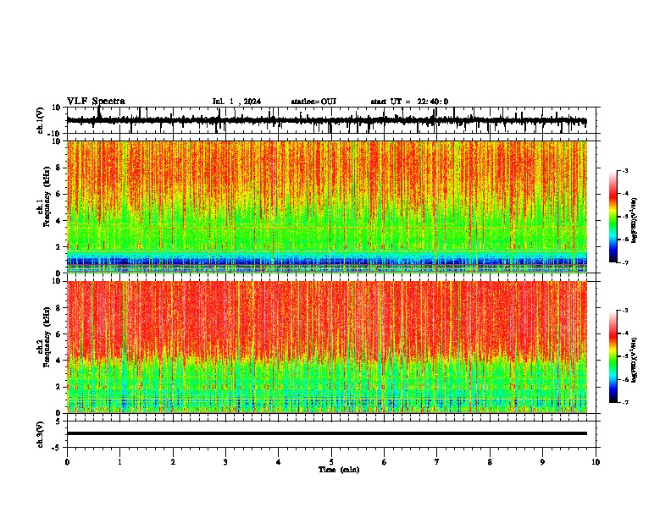The image size is (671, 518).
Task: Click the 'VLF Spectra' plot title
Action: pos(96,102)
